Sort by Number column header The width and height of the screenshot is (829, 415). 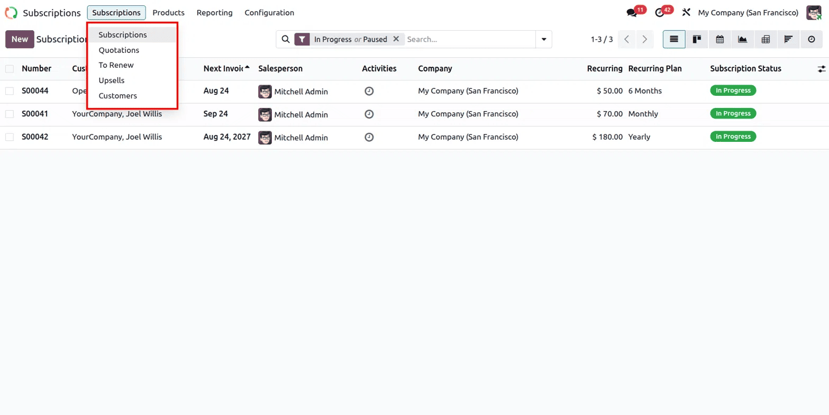tap(37, 69)
